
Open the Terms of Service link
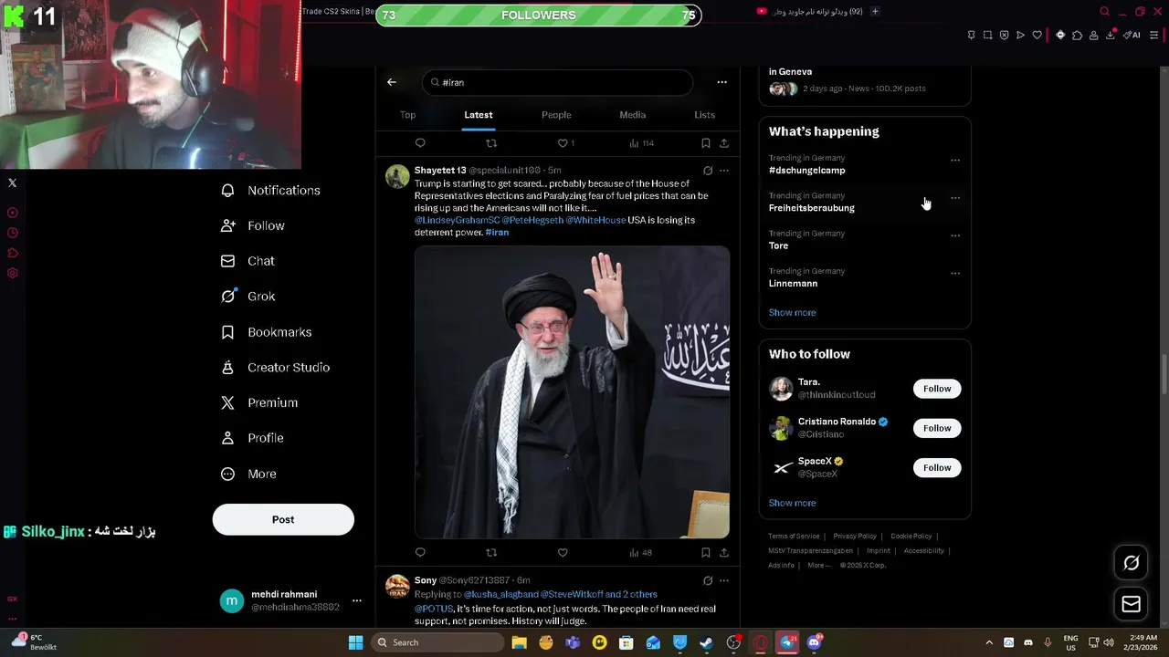click(x=794, y=537)
